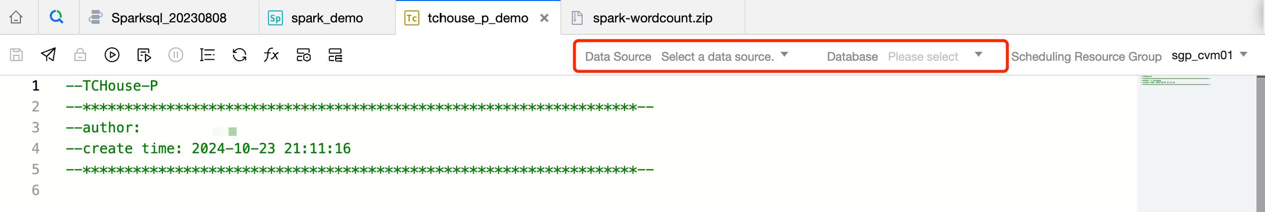Screen dimensions: 1265x212
Task: Close the tchouse_p_demo tab
Action: point(544,18)
